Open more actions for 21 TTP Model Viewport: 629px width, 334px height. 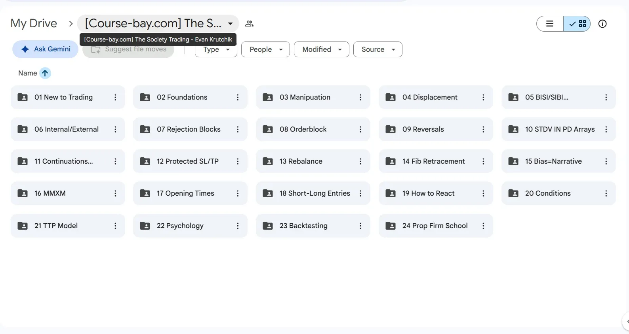115,226
